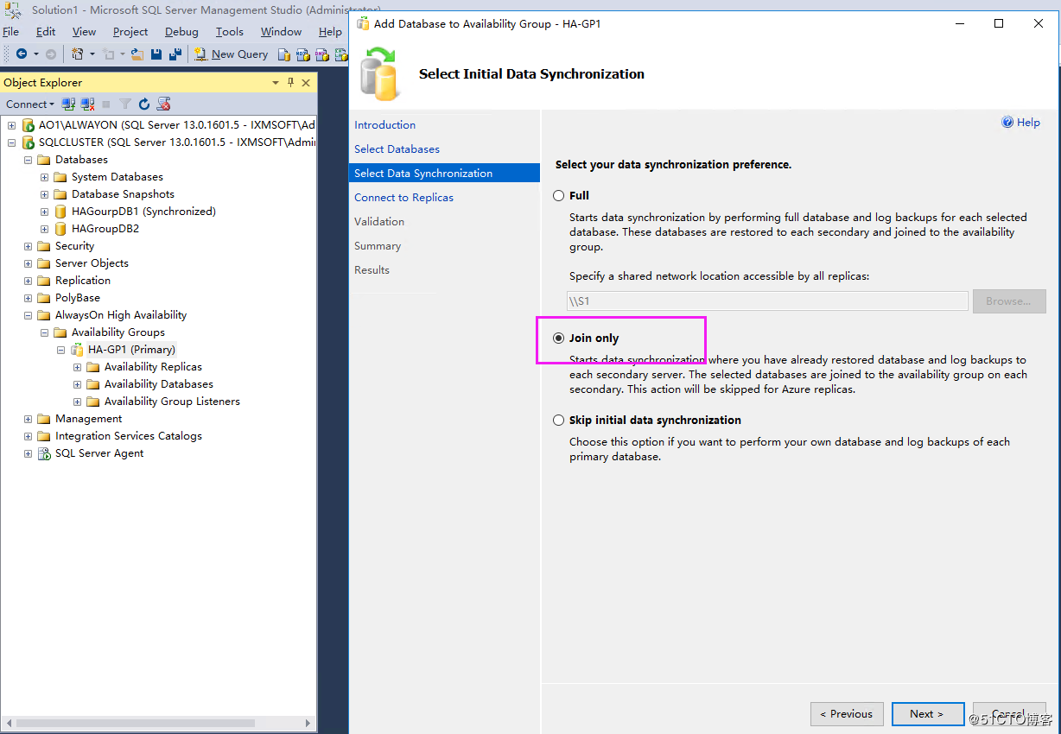The height and width of the screenshot is (734, 1061).
Task: Select the Connect to Replicas wizard step
Action: point(403,197)
